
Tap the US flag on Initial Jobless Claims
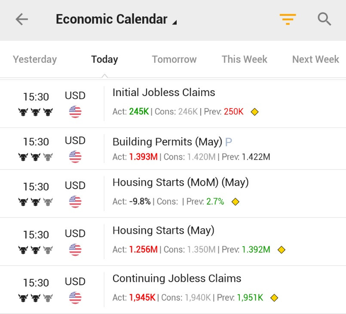click(x=75, y=112)
